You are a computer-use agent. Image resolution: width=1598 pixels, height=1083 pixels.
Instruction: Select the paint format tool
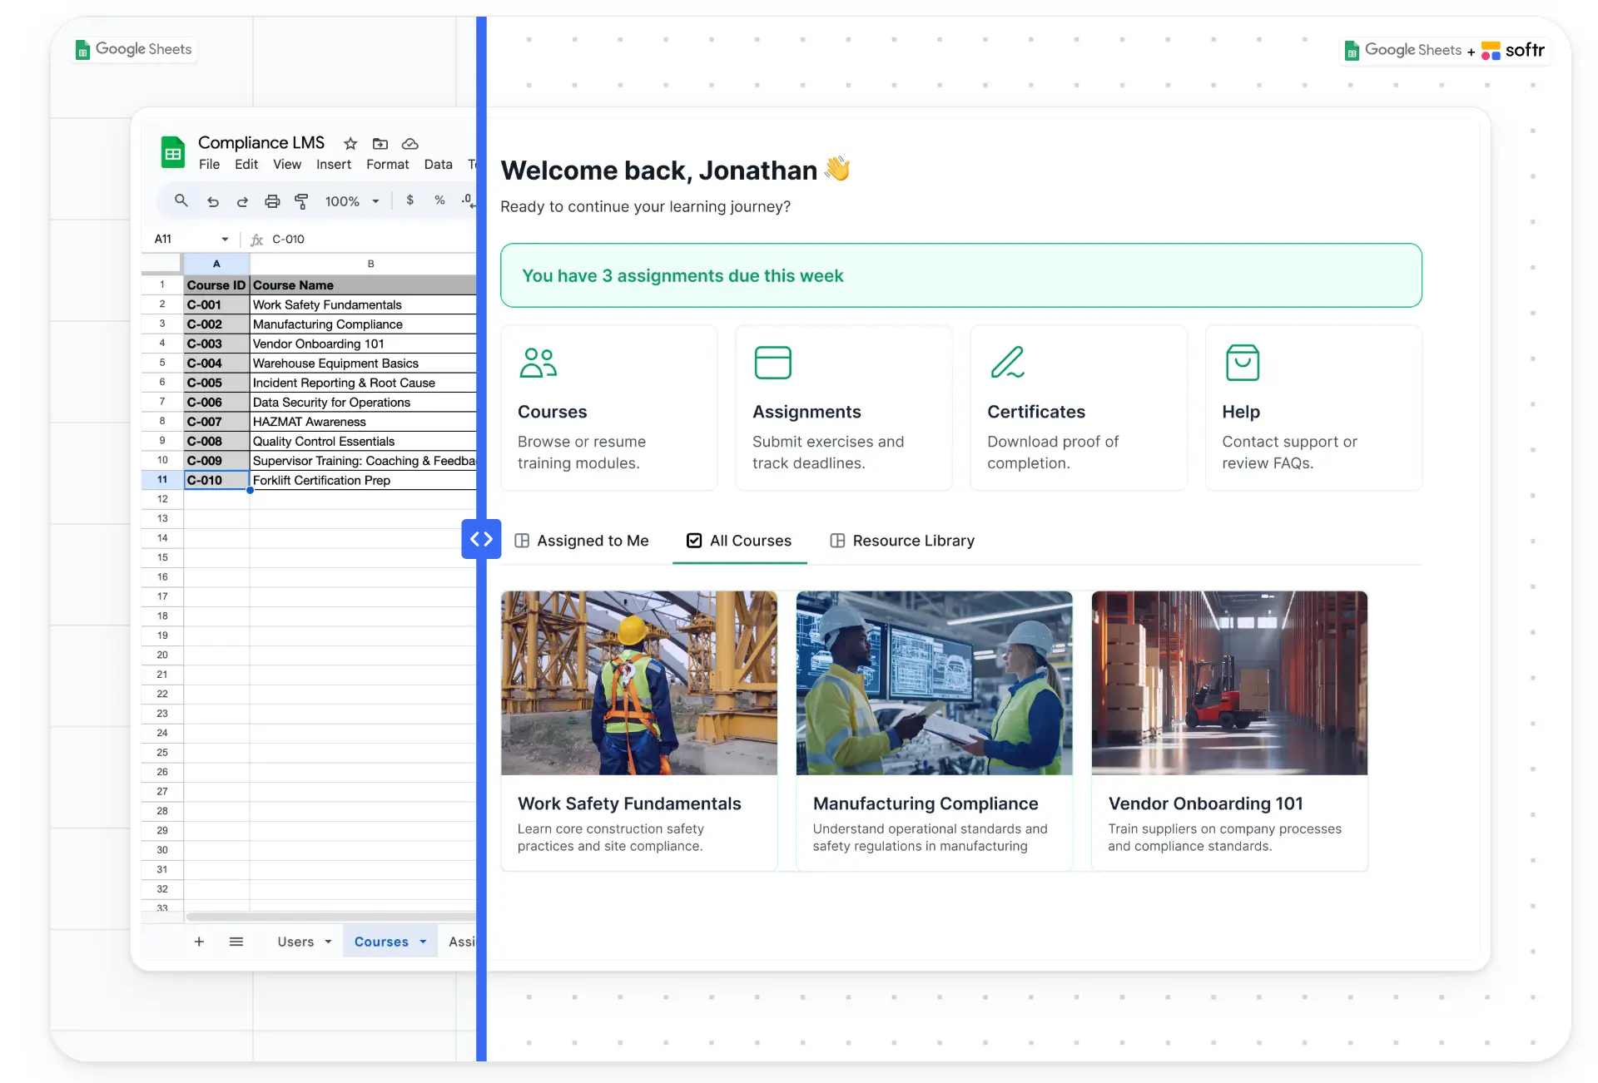(301, 201)
